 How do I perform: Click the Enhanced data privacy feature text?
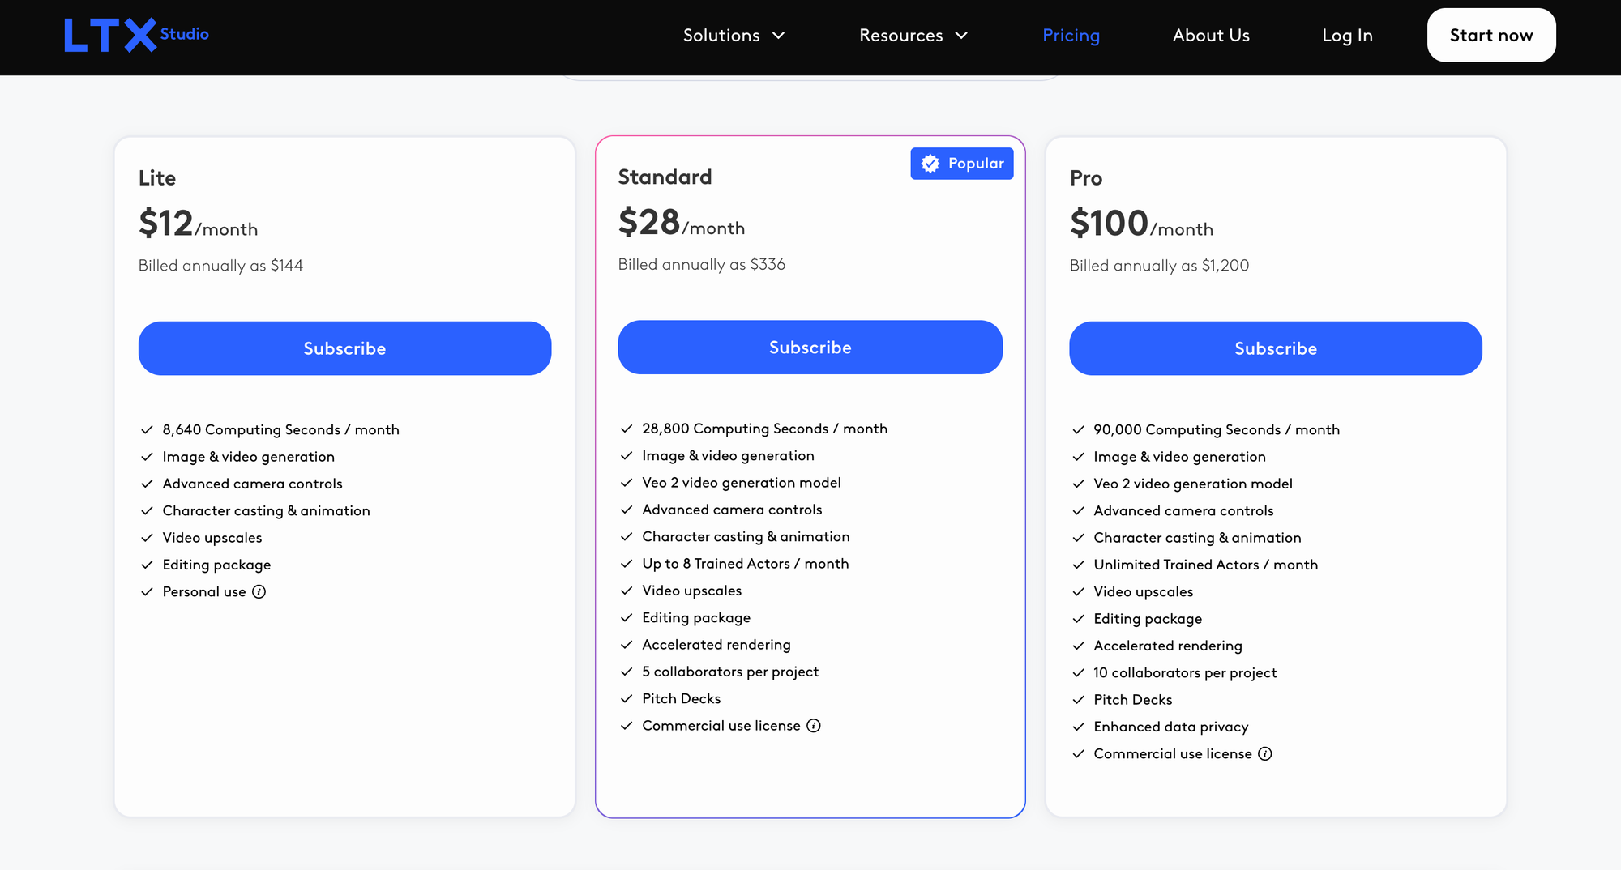[1170, 727]
